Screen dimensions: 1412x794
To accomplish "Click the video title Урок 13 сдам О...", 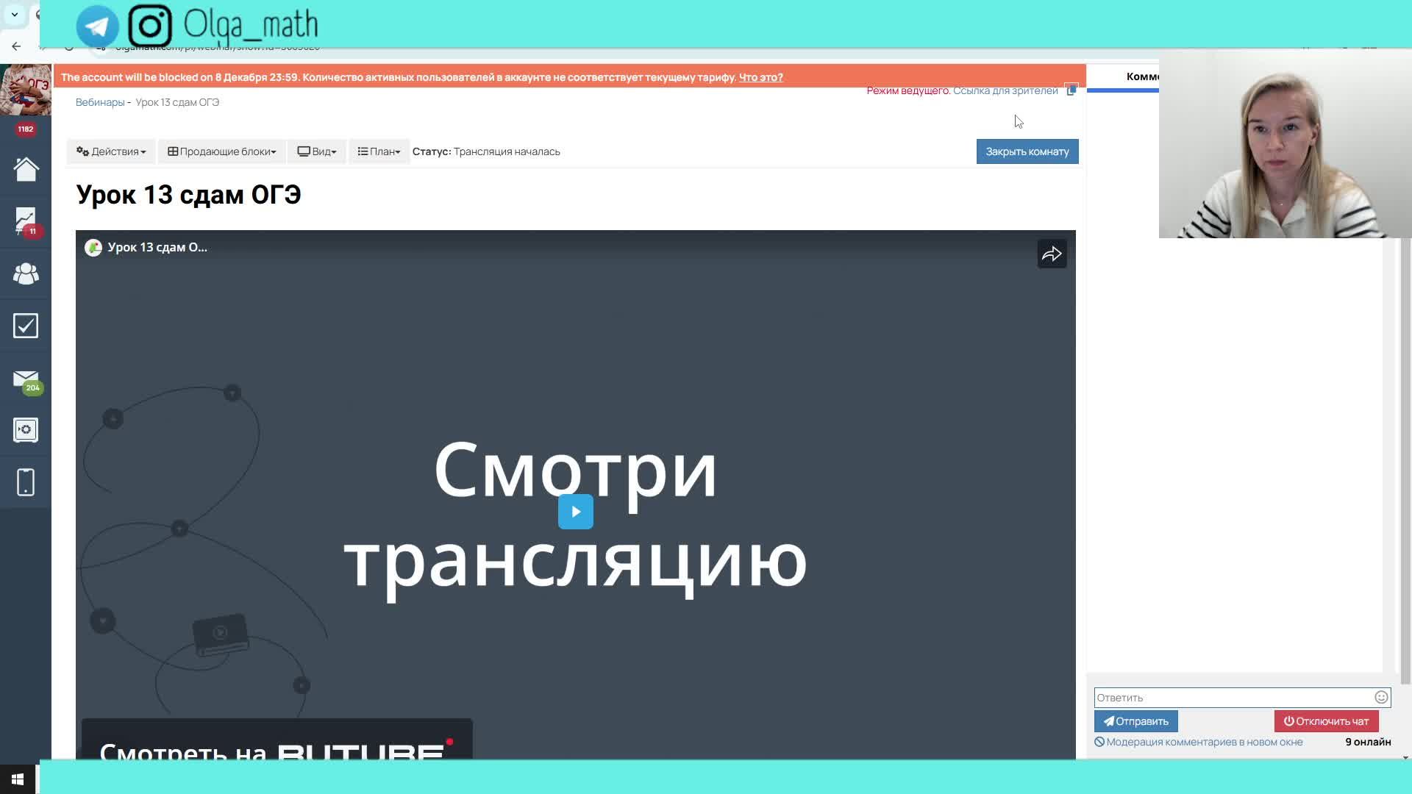I will tap(157, 248).
